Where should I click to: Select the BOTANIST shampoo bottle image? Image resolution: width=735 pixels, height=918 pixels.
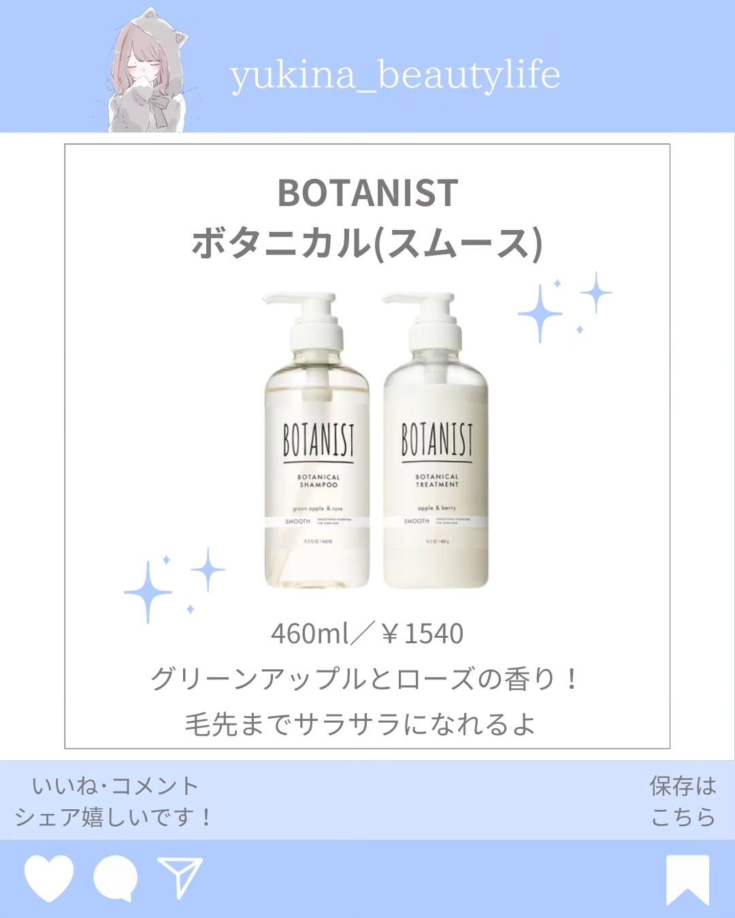tap(317, 440)
